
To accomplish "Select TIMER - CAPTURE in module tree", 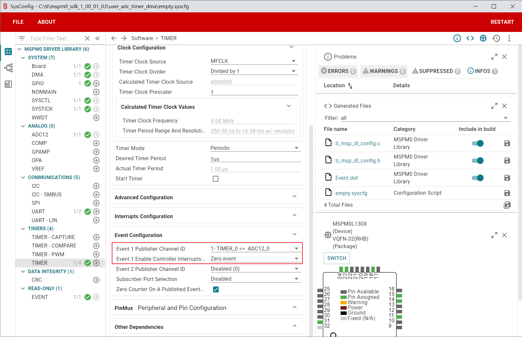I will click(53, 237).
